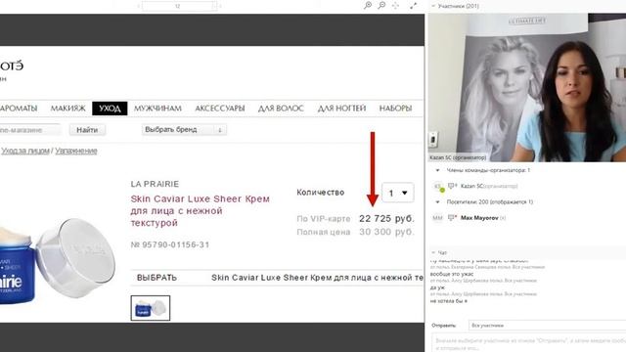The image size is (626, 352).
Task: Collapse the Чат panel
Action: click(433, 252)
